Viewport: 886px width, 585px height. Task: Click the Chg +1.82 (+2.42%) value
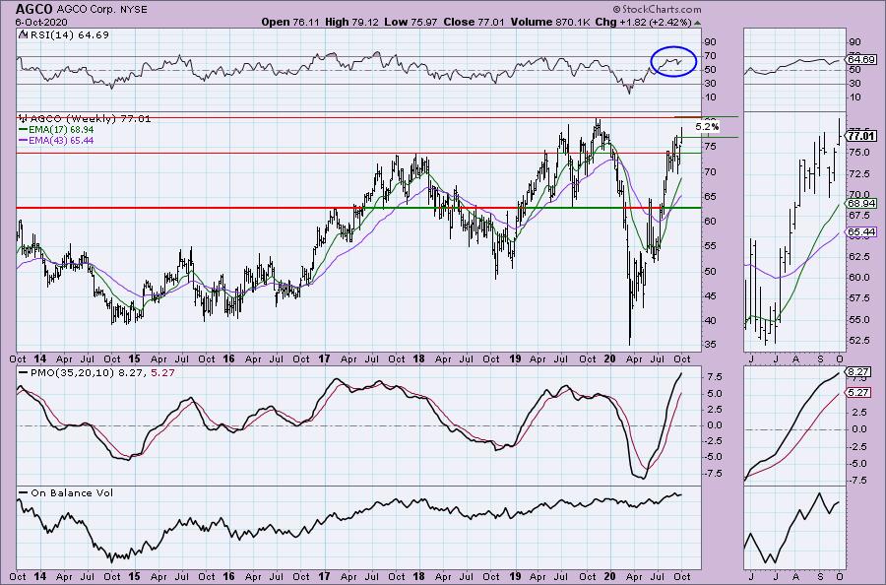click(644, 22)
